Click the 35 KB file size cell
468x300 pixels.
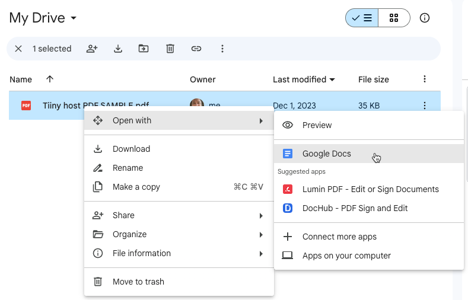369,106
